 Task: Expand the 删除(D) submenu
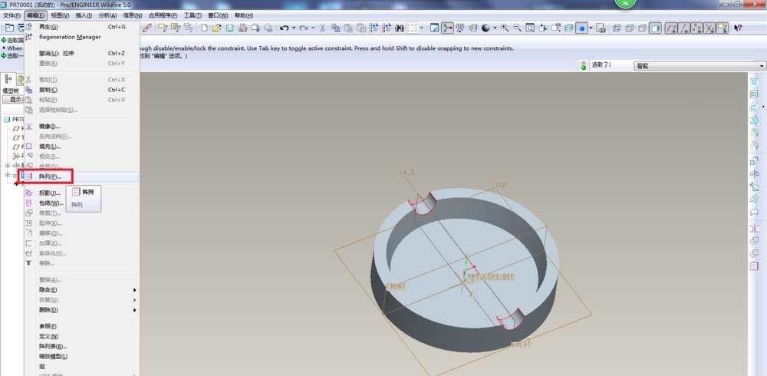click(135, 310)
